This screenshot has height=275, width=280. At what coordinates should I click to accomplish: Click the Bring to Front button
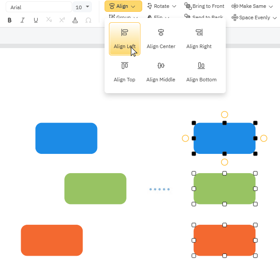[204, 6]
